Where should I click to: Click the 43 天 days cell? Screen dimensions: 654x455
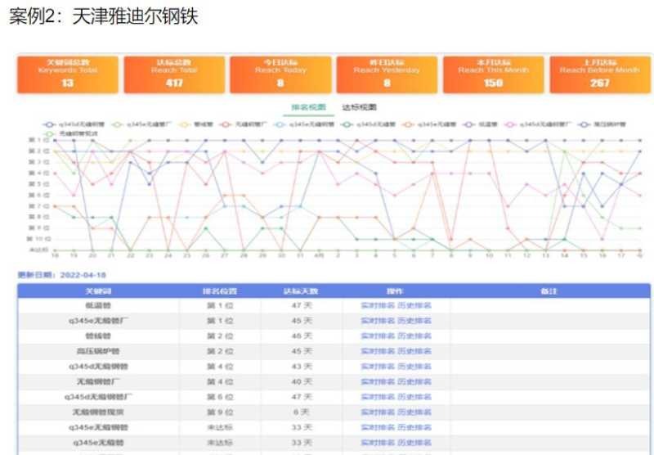tap(301, 367)
